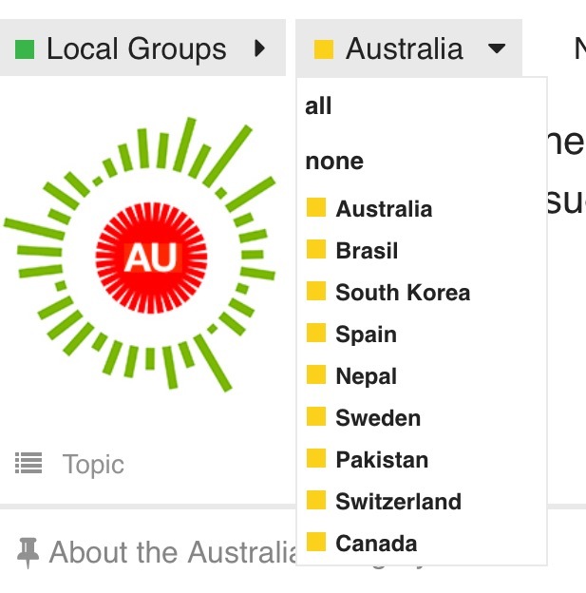Open the About the Australia topic link
Screen dimensions: 586x593
point(171,552)
